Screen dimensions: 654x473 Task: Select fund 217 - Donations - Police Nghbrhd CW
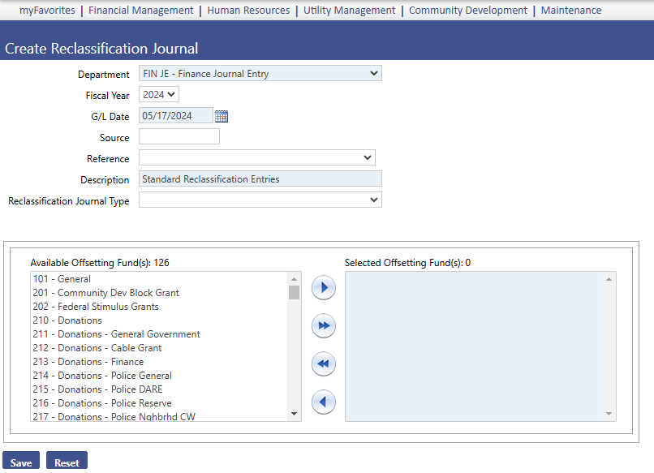point(159,416)
